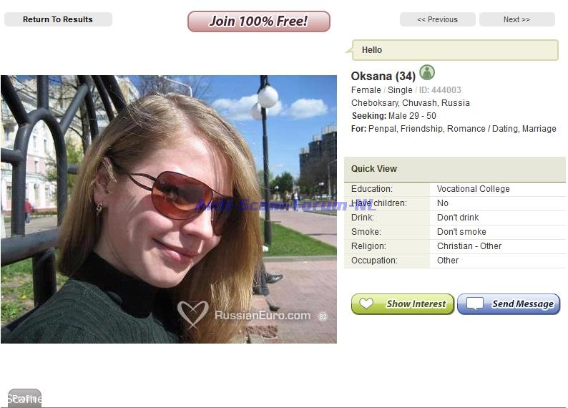Viewport: 568px width, 408px height.
Task: Select the Christian - Other religion value
Action: 469,246
